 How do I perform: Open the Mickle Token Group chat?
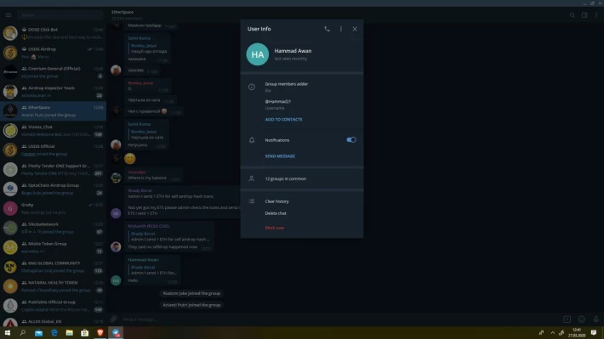(53, 247)
